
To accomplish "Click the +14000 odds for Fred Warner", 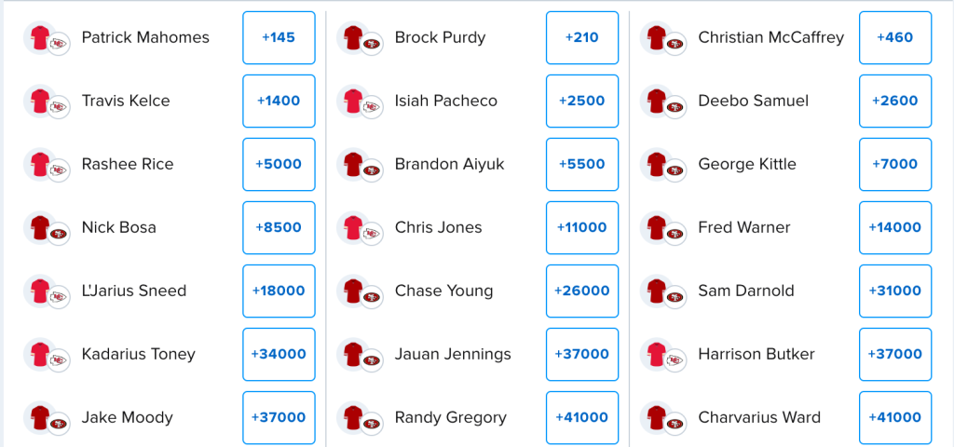I will pos(895,227).
